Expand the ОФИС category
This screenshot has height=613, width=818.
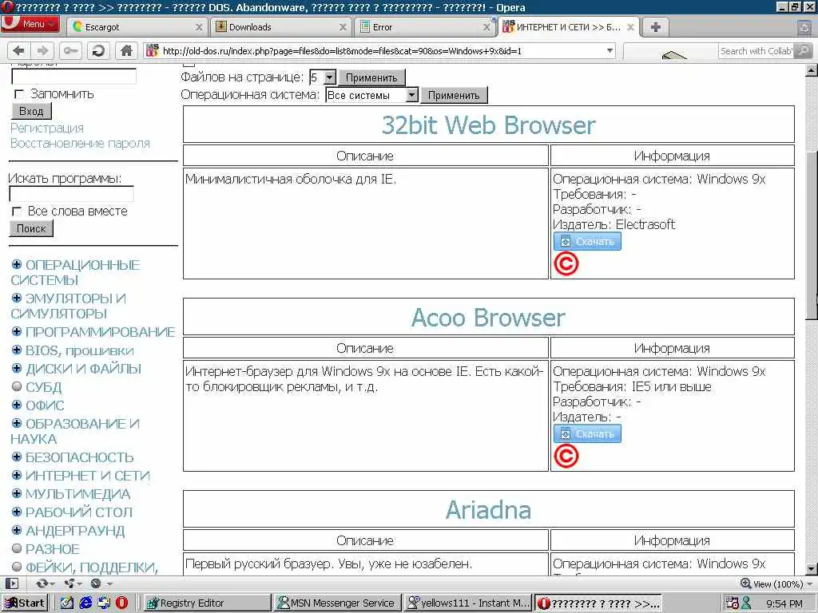click(17, 405)
